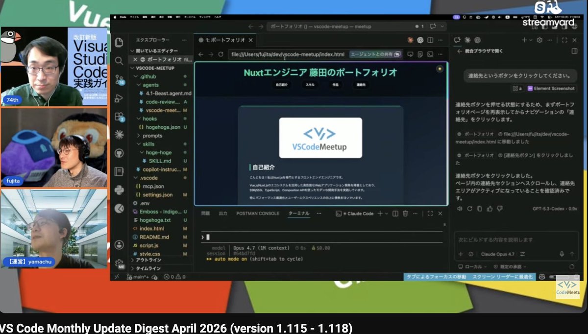
Task: Maximize the terminal panel size
Action: point(430,214)
